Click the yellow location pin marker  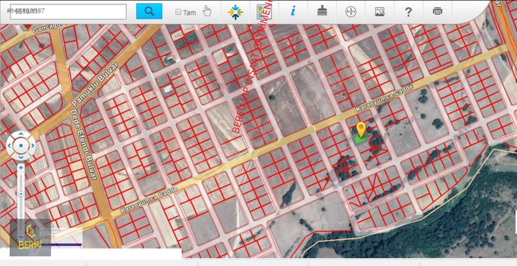point(361,130)
